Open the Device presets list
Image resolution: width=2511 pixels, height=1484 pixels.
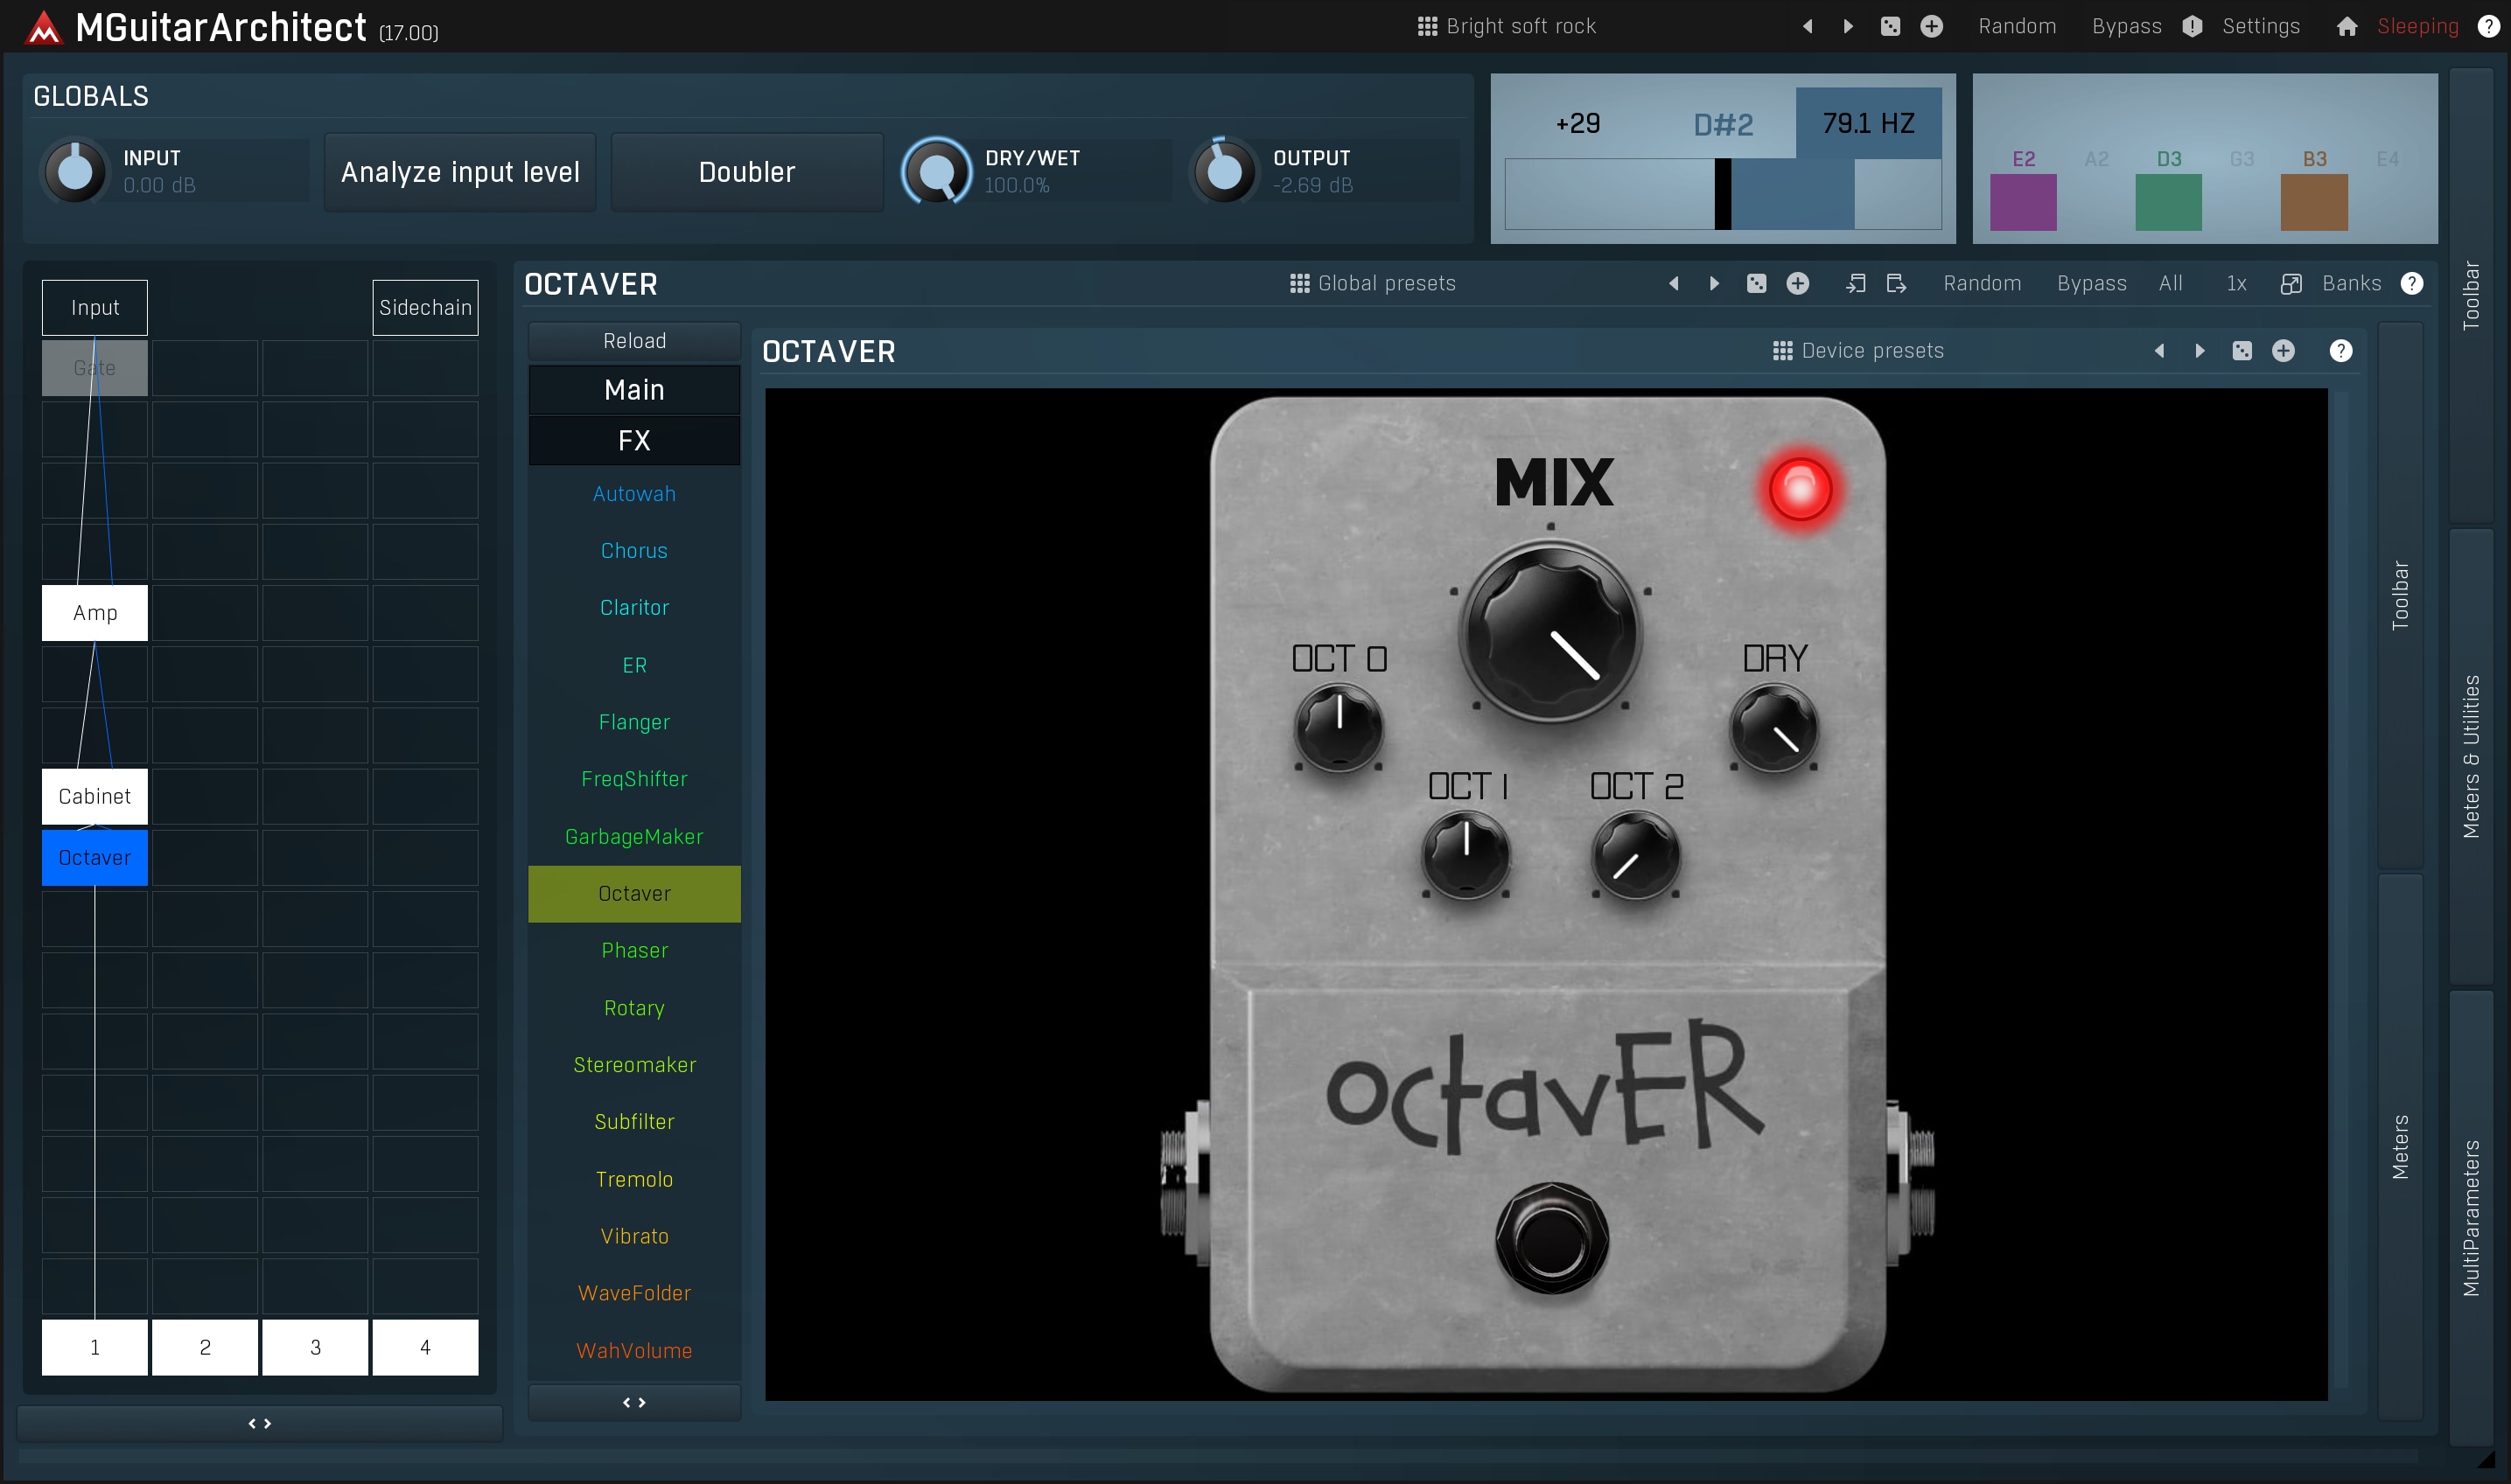(1857, 351)
